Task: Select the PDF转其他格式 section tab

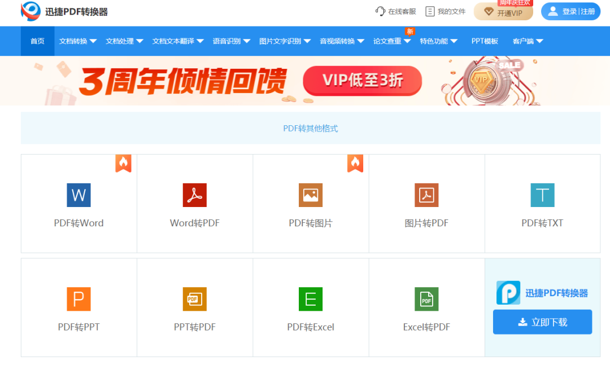Action: click(311, 128)
